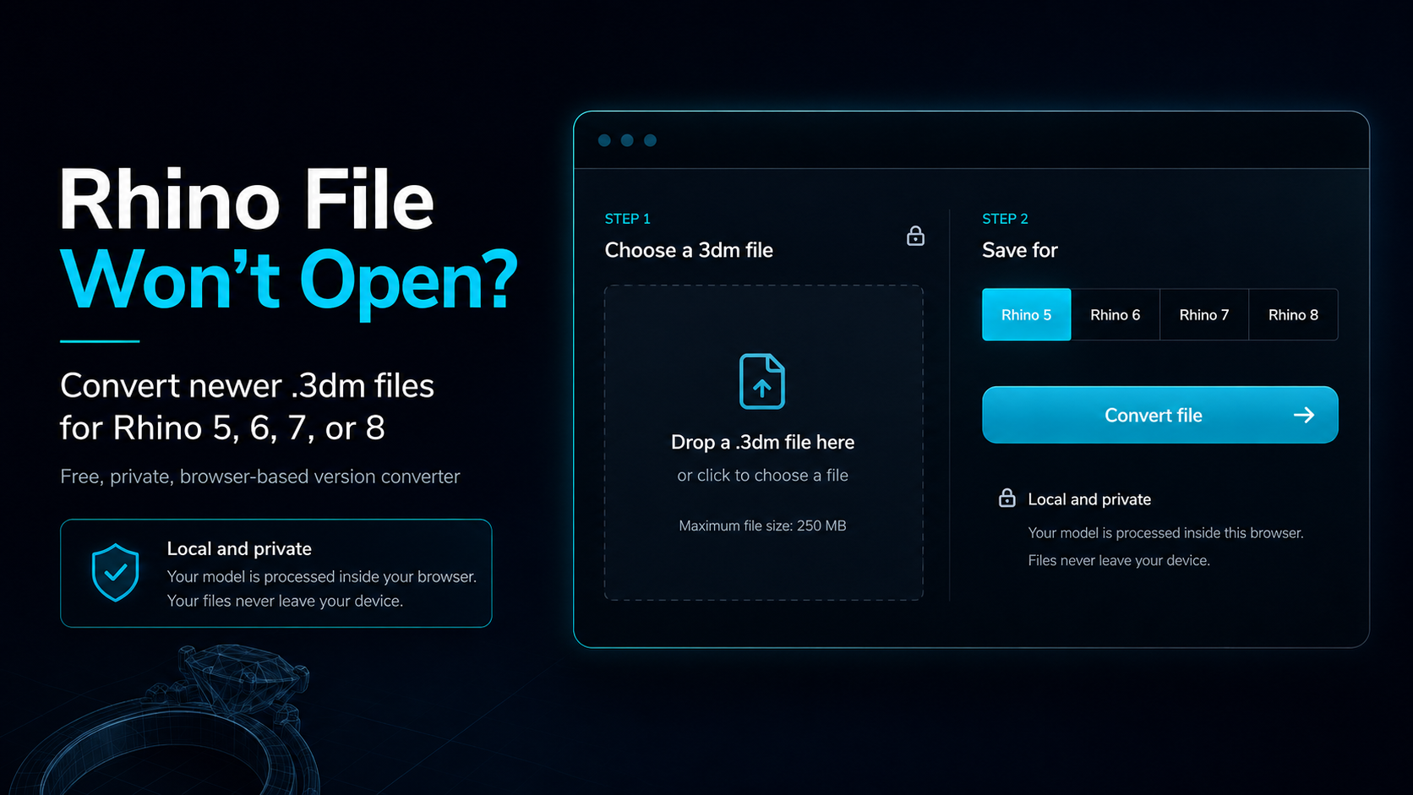Click 'Local and private' label under Convert button
Viewport: 1413px width, 795px height.
1089,499
